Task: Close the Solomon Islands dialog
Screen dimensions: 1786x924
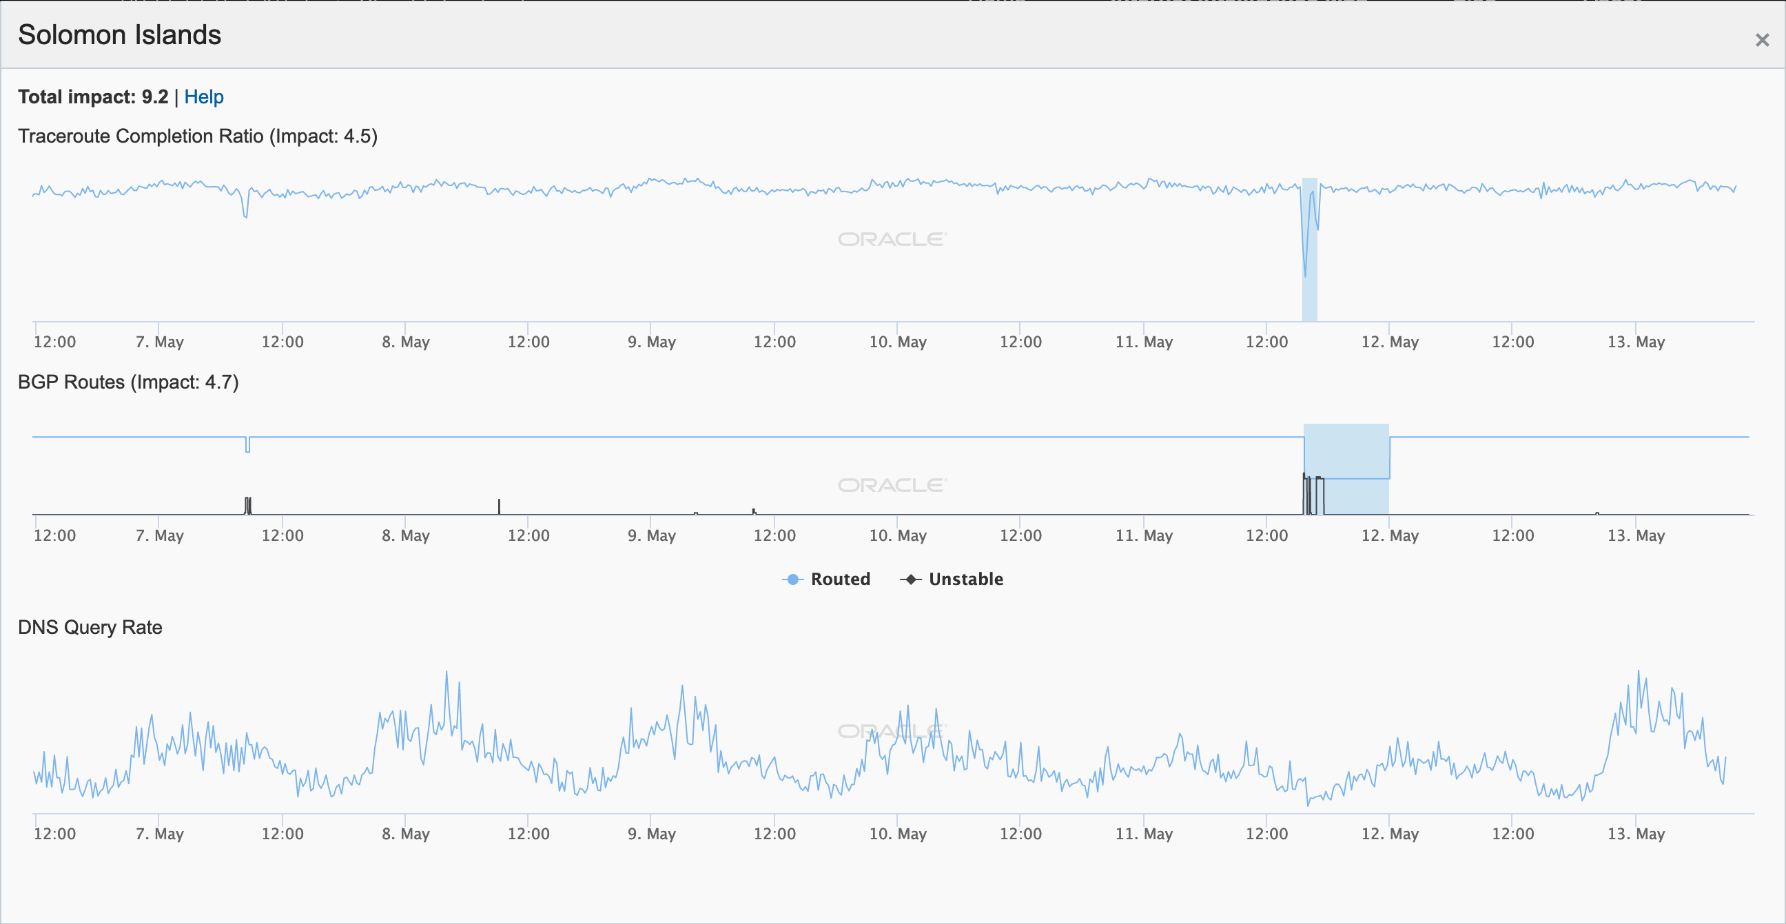Action: 1762,40
